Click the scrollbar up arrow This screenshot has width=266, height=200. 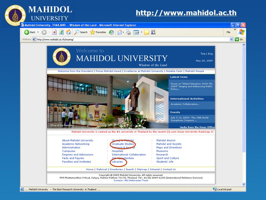(x=244, y=45)
